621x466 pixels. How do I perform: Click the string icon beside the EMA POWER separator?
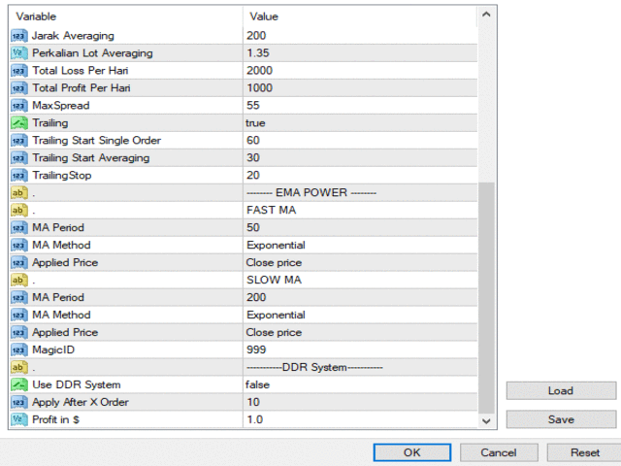point(18,192)
